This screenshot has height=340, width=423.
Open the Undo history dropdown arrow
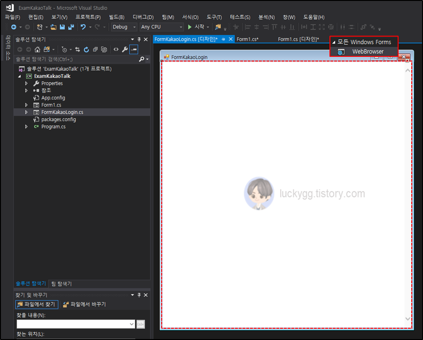click(90, 27)
